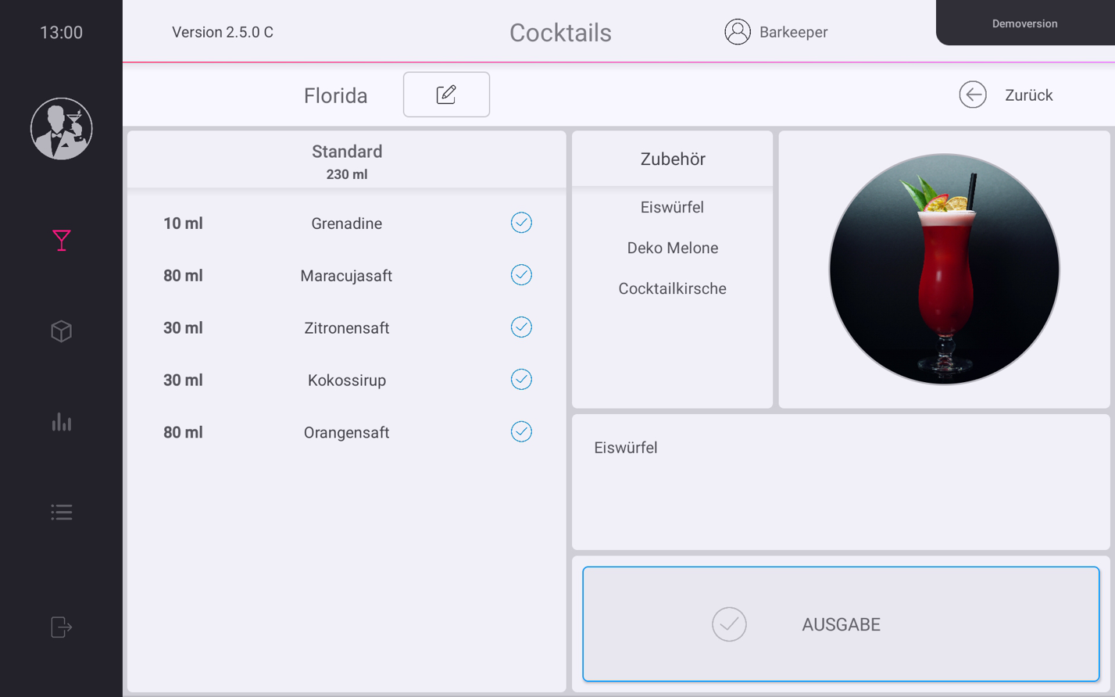Viewport: 1115px width, 697px height.
Task: Click the bartender logo avatar
Action: click(x=61, y=129)
